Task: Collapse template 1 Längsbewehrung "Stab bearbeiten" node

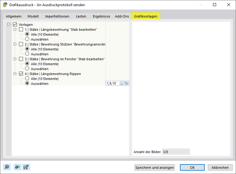Action: (x=15, y=30)
